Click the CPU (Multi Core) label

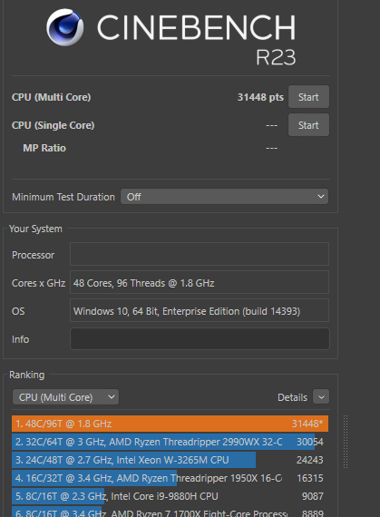point(51,97)
